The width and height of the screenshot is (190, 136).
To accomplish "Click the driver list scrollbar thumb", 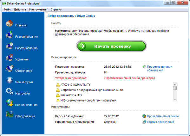I will click(175, 88).
